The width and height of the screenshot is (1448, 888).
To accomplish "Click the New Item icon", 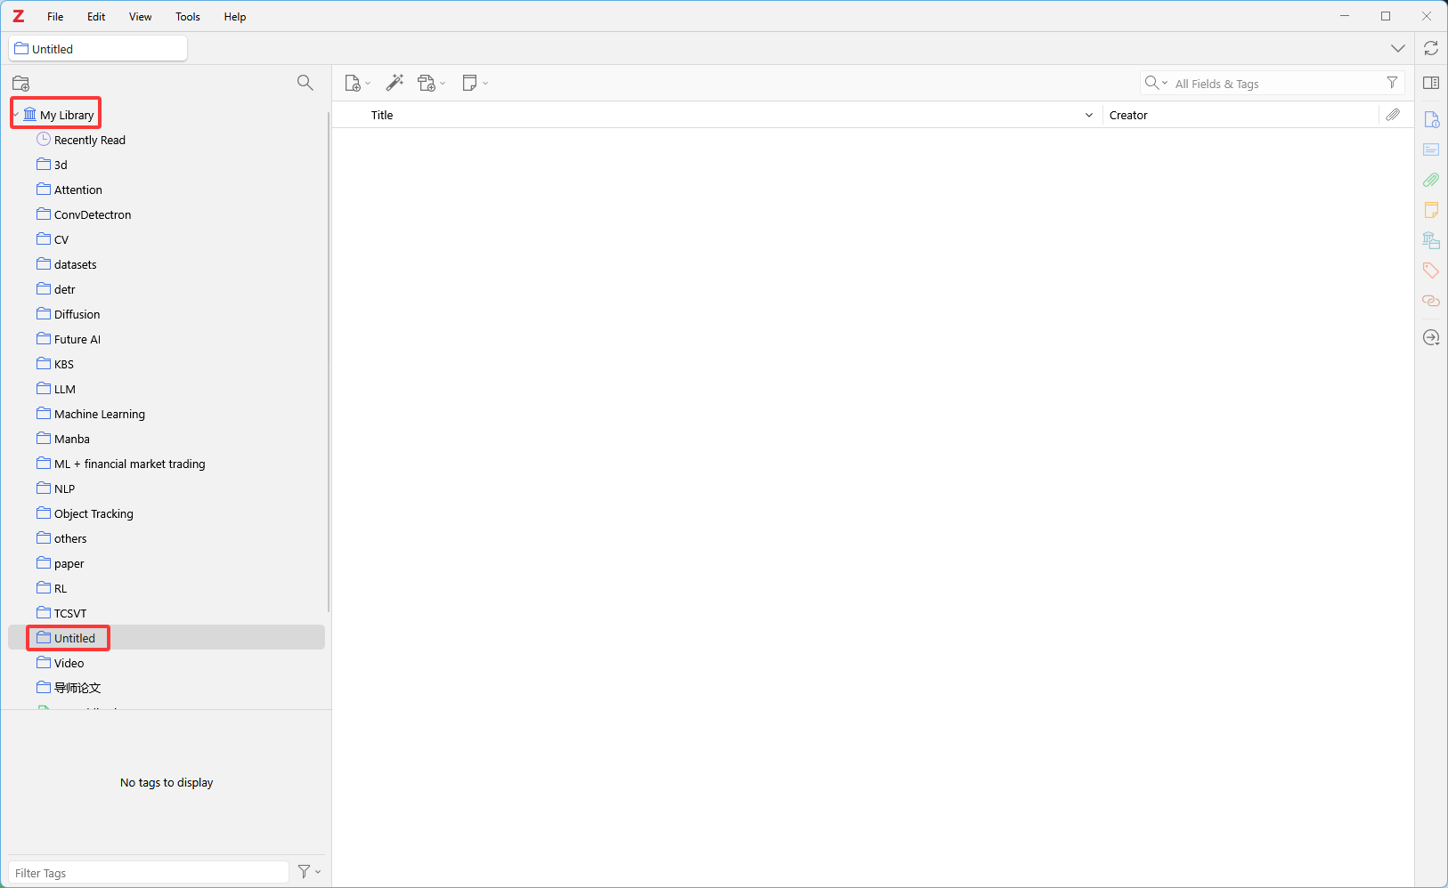I will 353,83.
